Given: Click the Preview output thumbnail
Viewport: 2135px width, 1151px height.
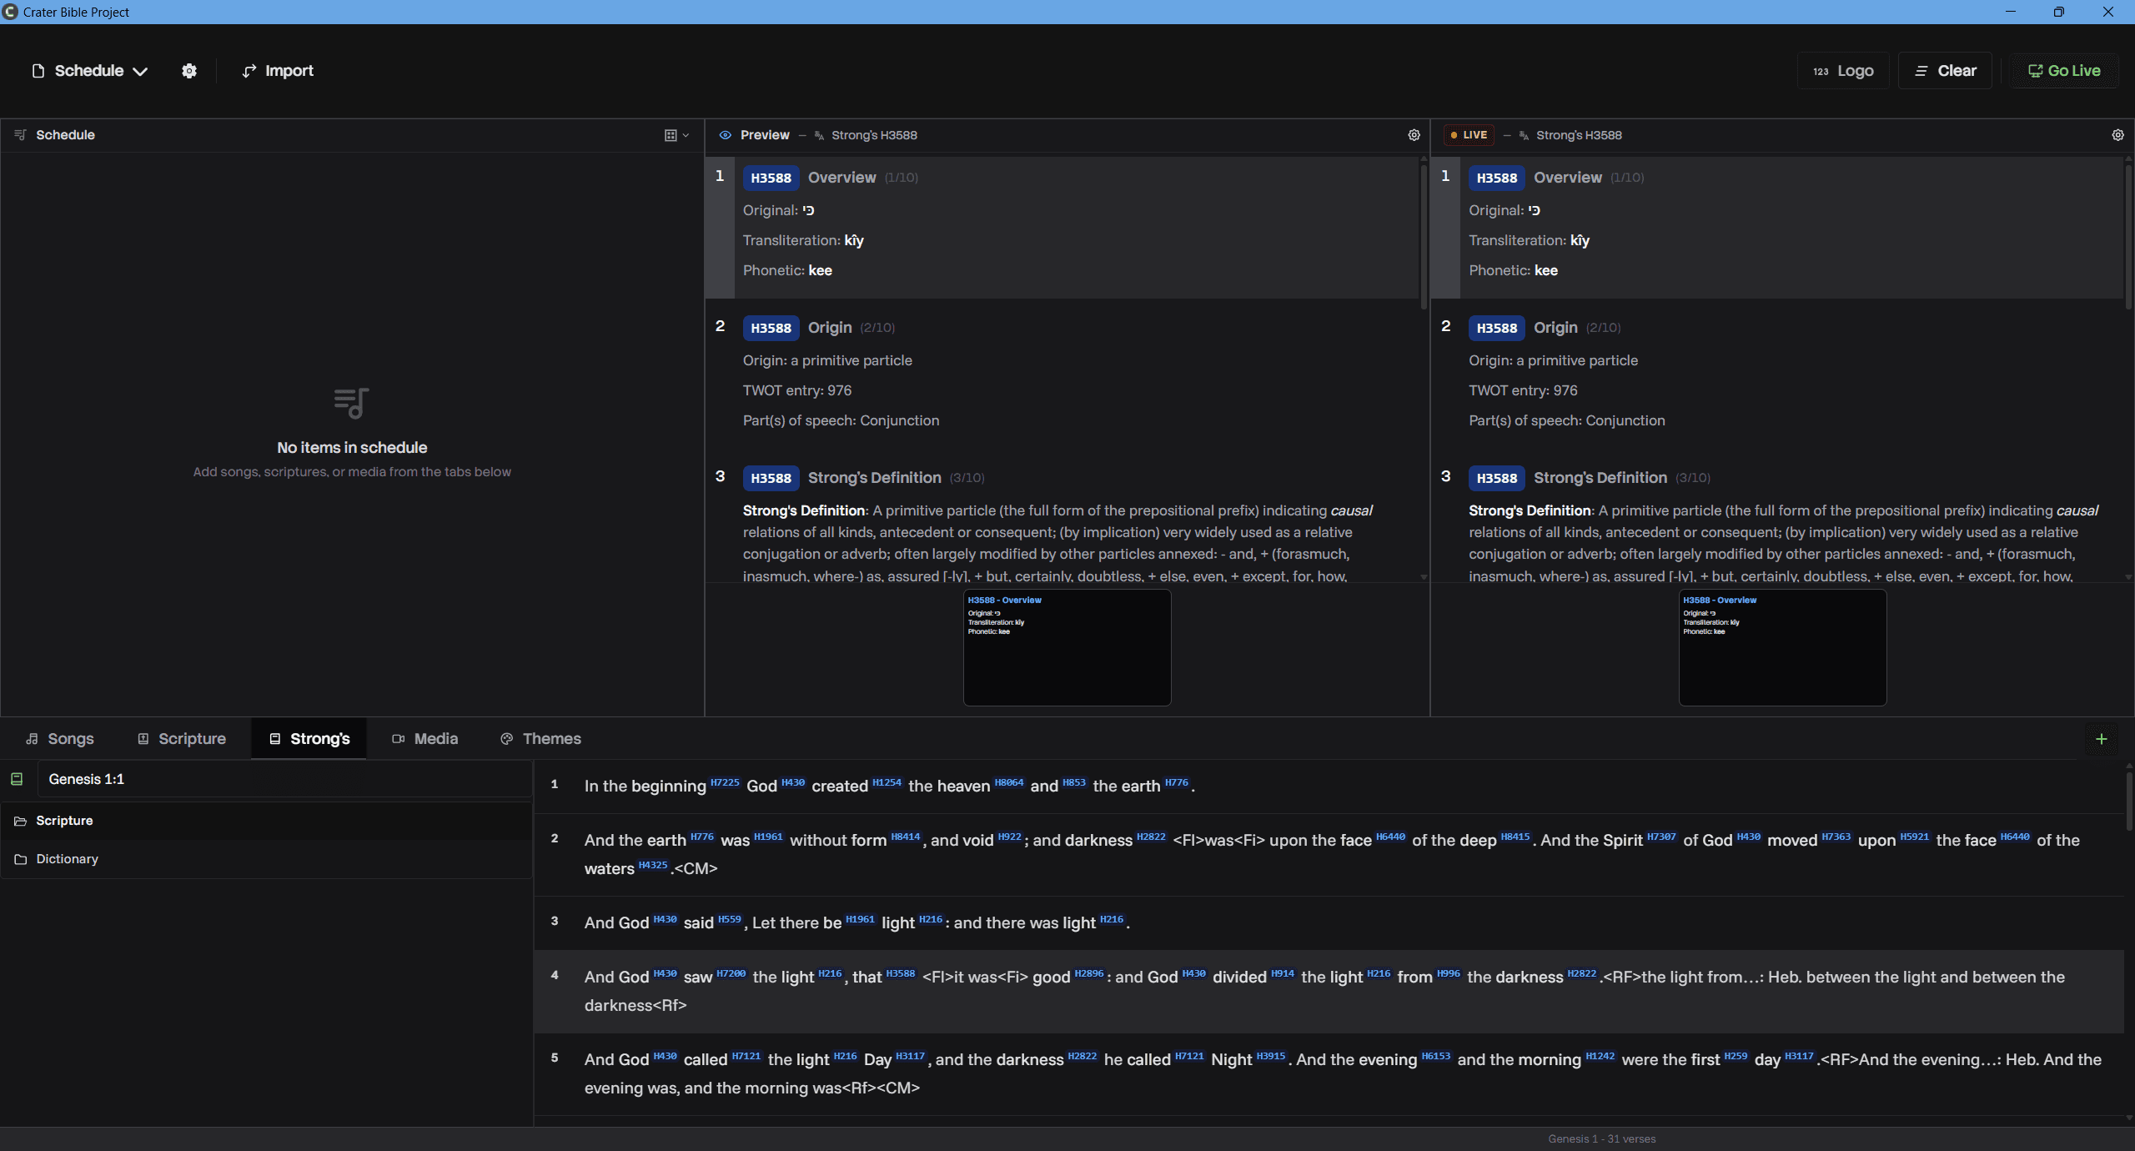Looking at the screenshot, I should (x=1067, y=648).
